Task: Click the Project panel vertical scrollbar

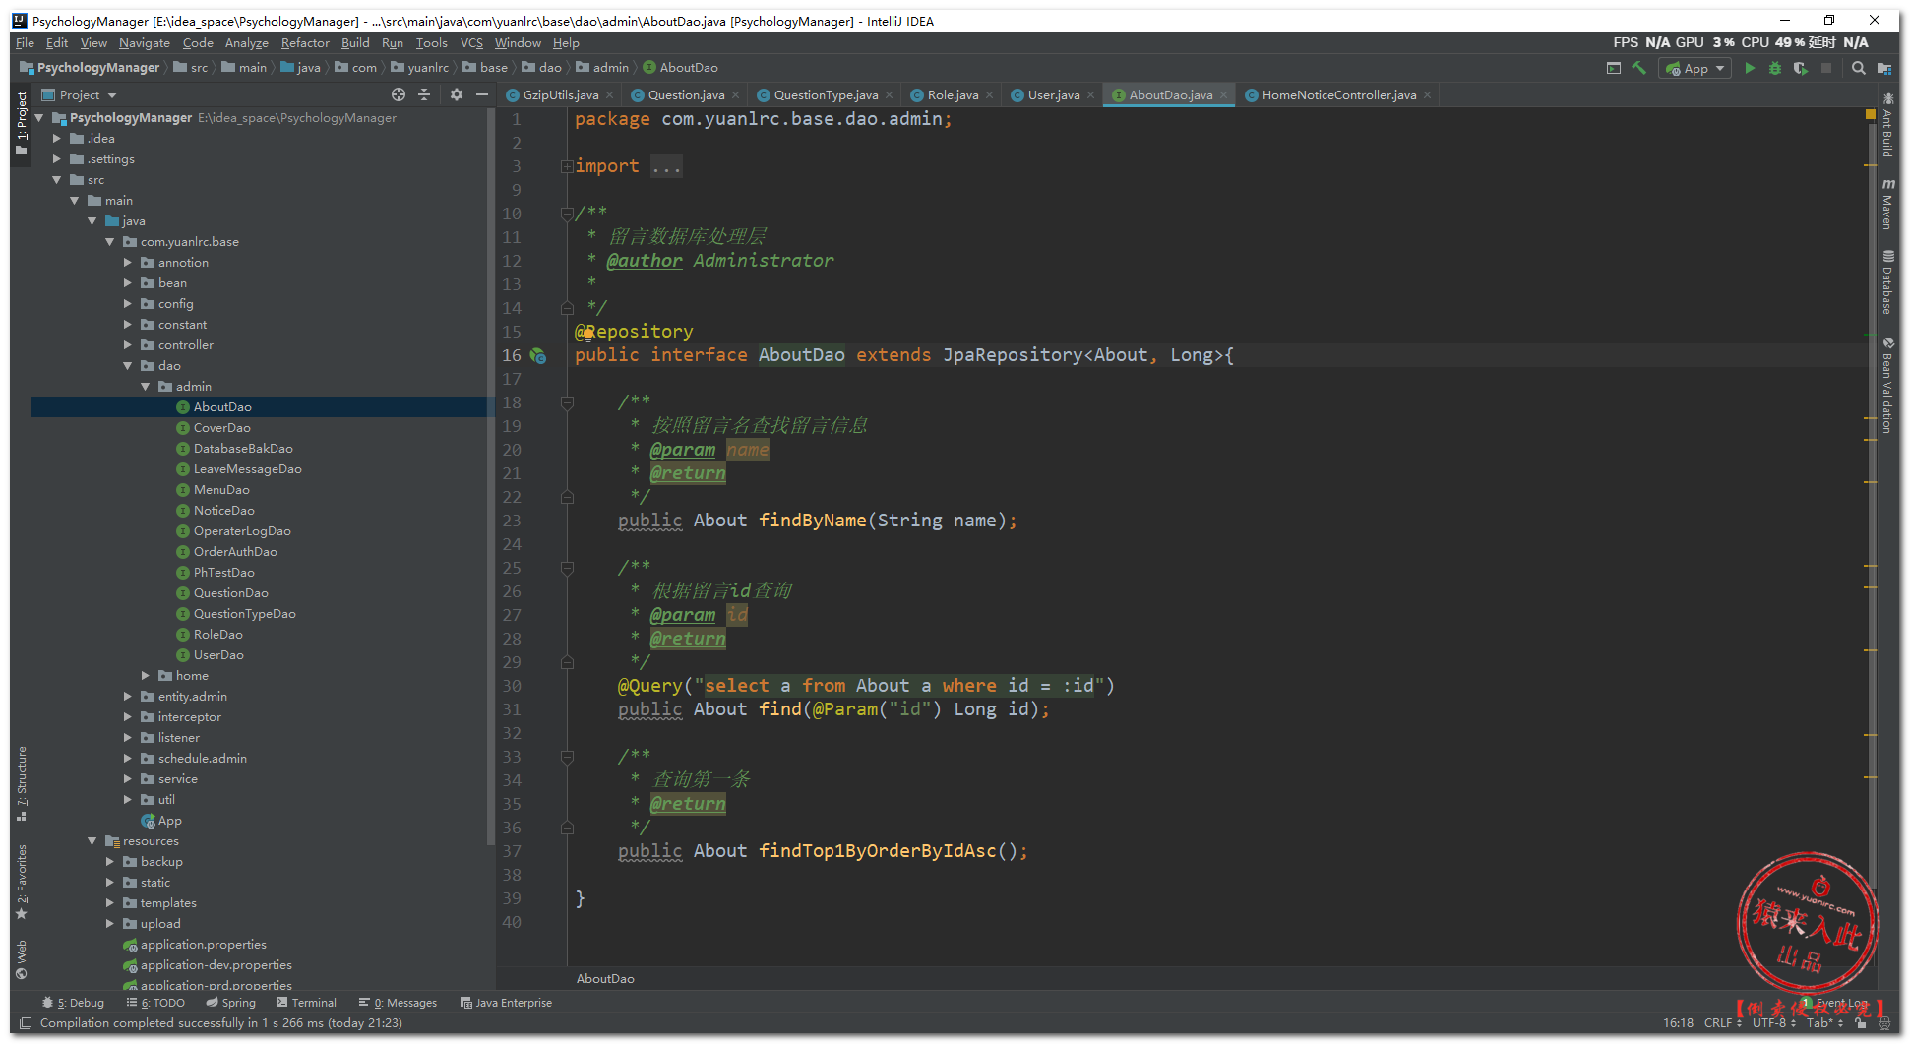Action: coord(491,477)
